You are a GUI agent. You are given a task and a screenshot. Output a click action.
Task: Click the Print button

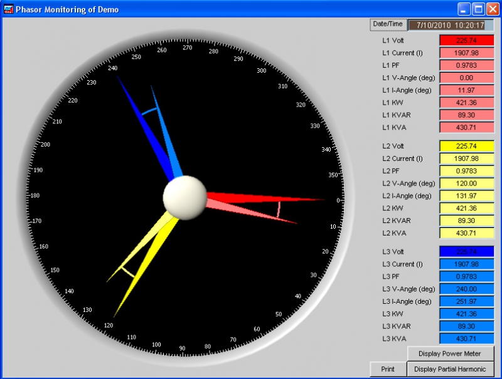click(388, 369)
